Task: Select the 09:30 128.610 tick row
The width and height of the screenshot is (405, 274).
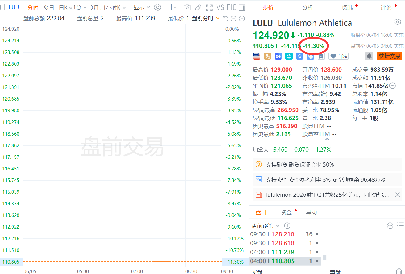Action: coord(285,243)
